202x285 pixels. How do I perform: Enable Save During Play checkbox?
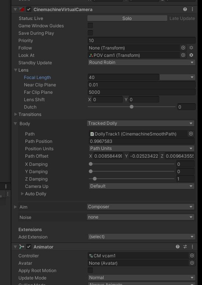pos(90,33)
